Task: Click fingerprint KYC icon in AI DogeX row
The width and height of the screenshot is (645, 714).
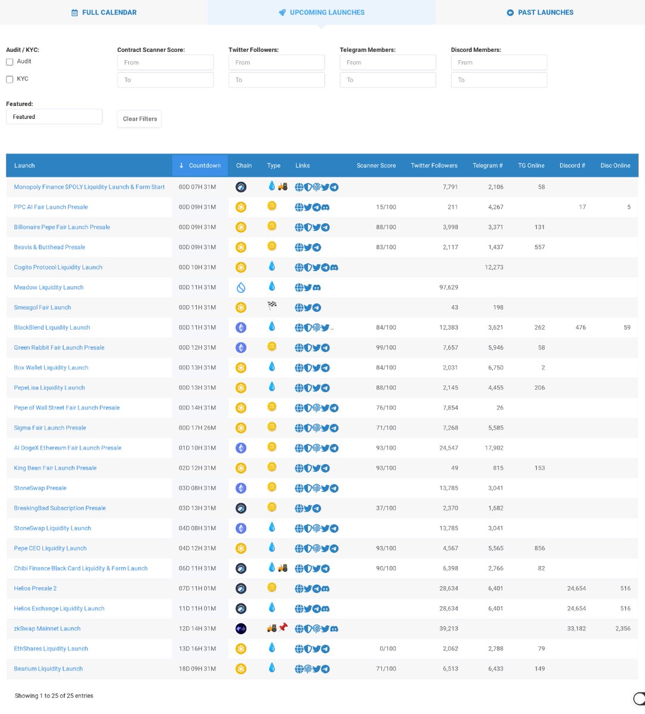Action: (317, 448)
